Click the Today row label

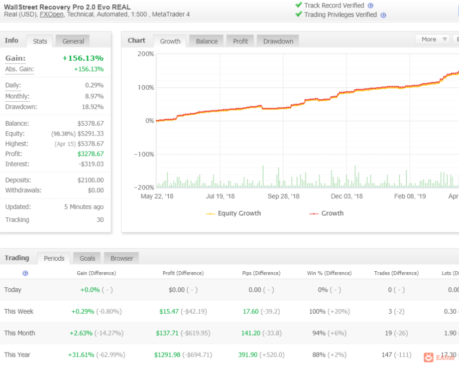pyautogui.click(x=13, y=290)
